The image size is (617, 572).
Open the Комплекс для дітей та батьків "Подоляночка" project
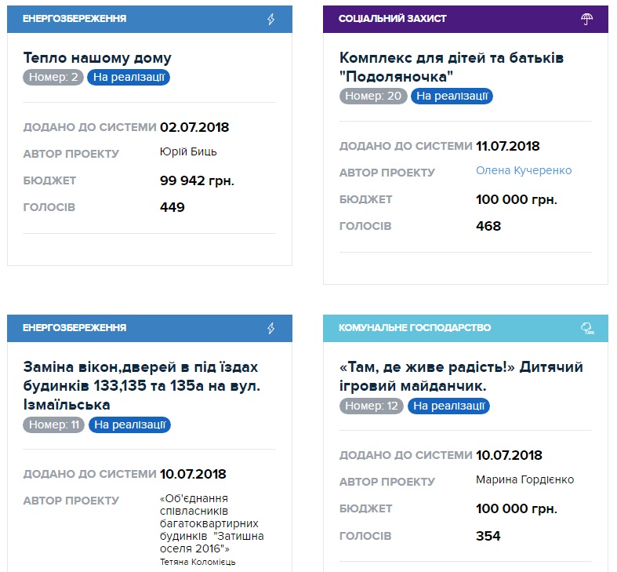pos(452,67)
